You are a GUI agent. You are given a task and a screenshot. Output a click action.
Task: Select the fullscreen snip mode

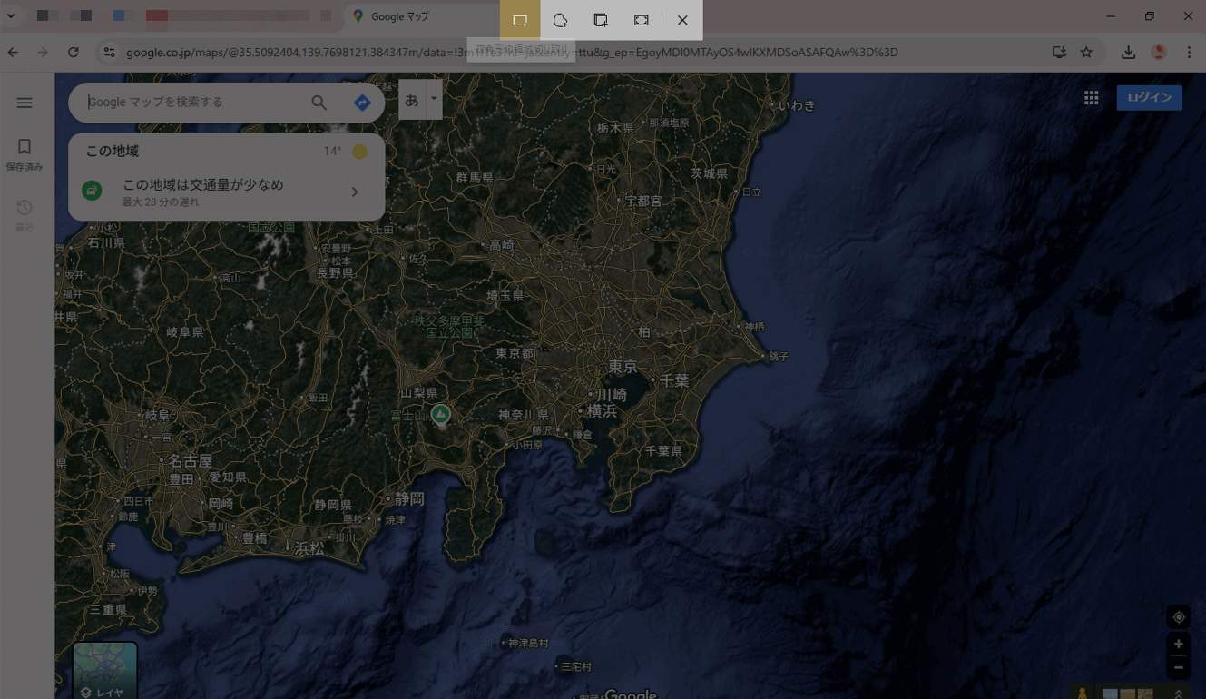tap(642, 20)
